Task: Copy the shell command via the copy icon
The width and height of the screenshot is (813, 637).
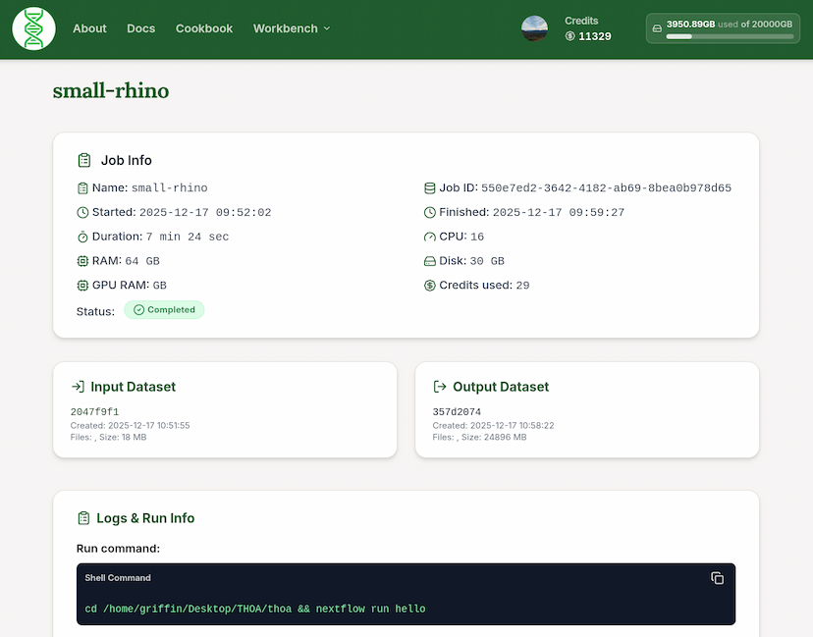Action: (x=718, y=578)
